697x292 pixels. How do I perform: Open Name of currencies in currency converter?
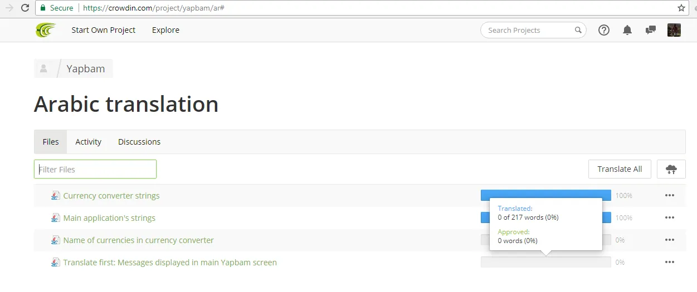tap(139, 240)
